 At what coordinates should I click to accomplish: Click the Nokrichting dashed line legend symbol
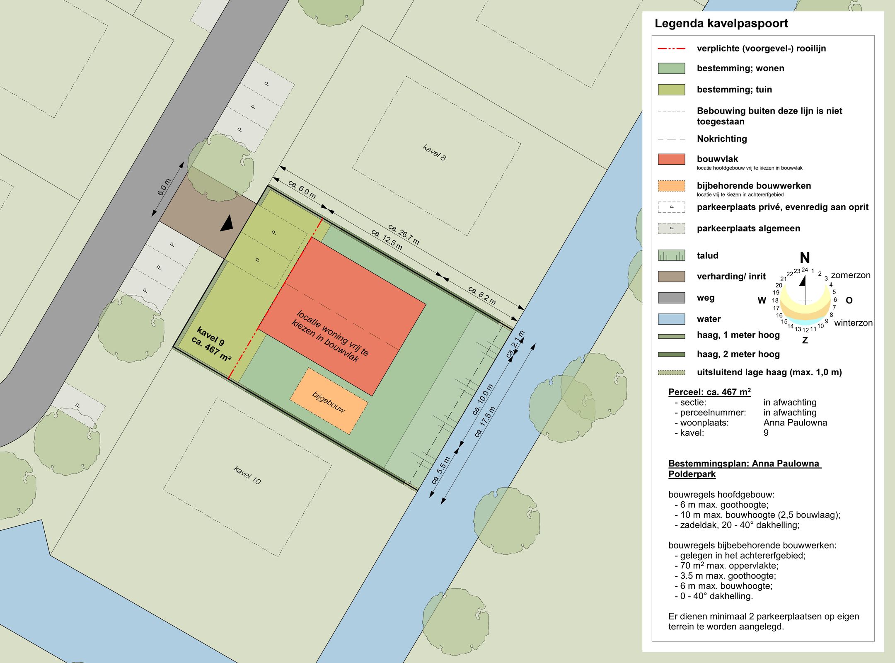click(671, 139)
